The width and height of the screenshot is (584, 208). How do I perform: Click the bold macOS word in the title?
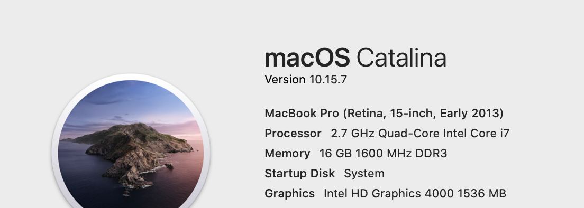[x=307, y=58]
